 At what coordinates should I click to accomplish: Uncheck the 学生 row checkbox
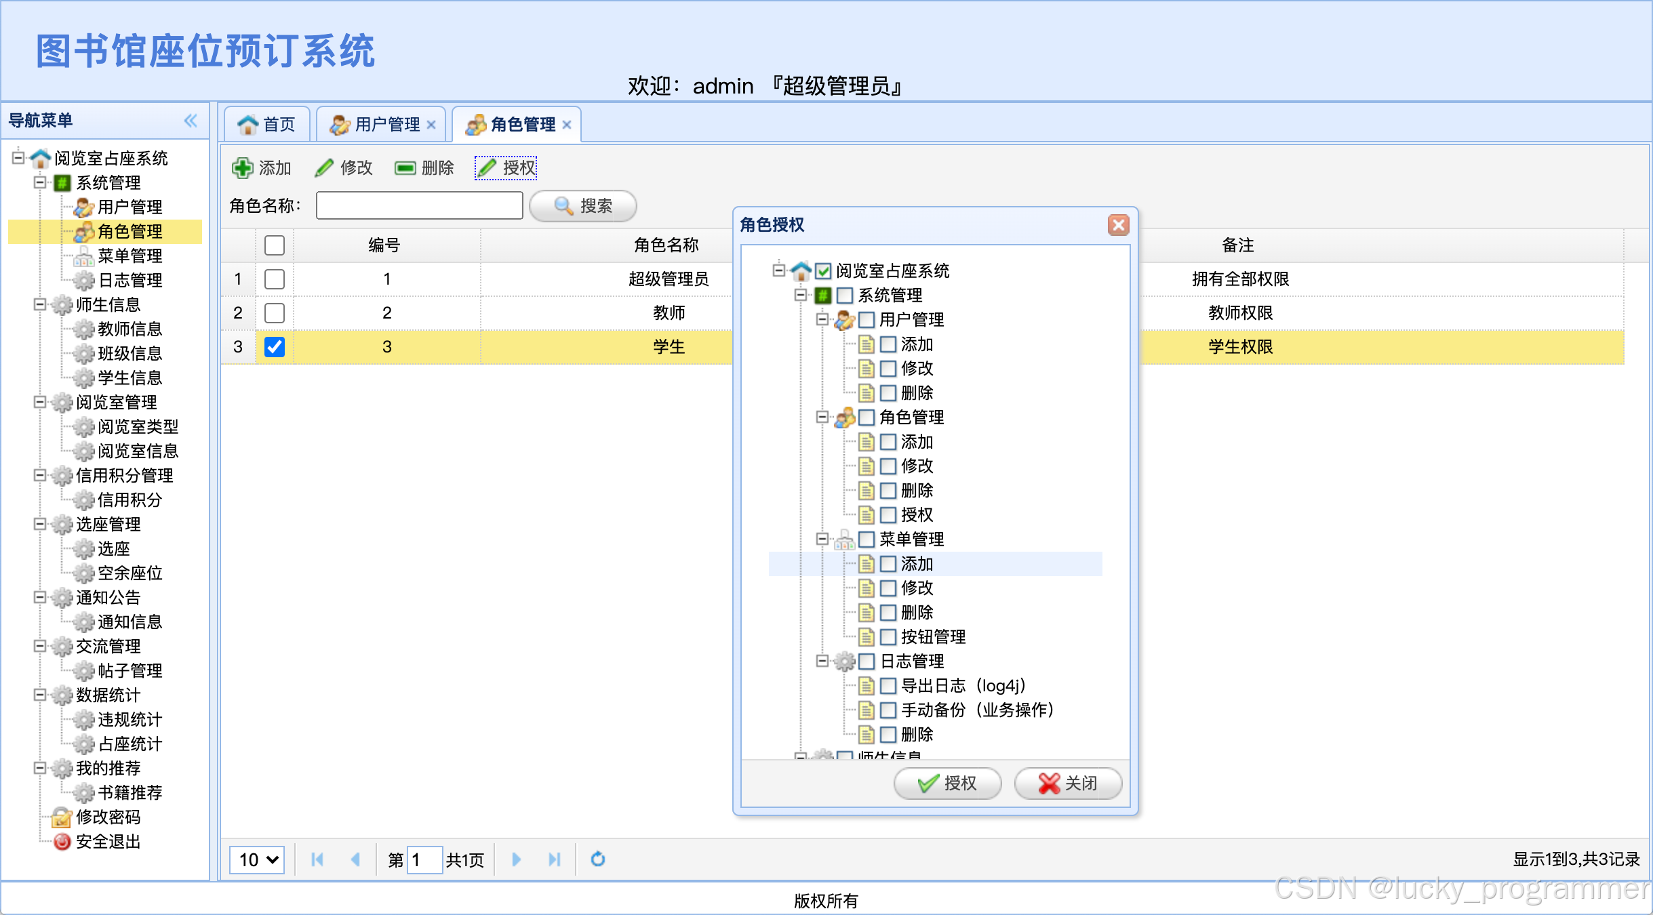pyautogui.click(x=275, y=347)
